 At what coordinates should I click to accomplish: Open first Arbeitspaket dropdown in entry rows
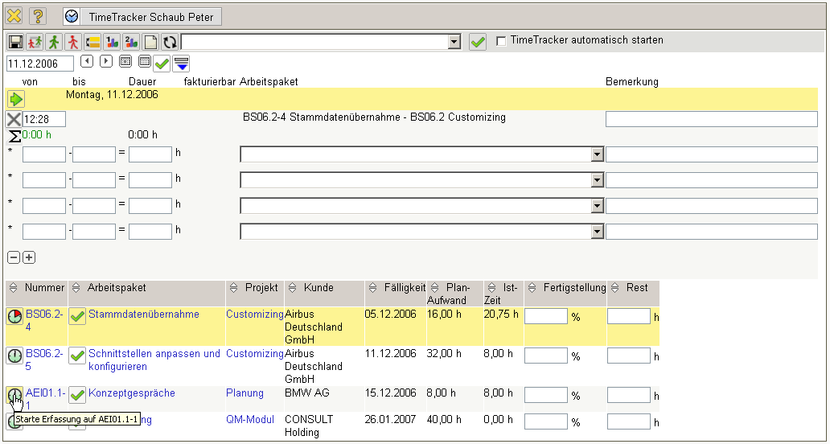tap(597, 154)
